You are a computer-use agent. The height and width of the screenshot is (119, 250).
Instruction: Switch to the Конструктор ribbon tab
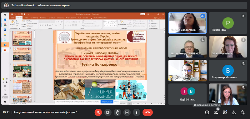(x=34, y=18)
